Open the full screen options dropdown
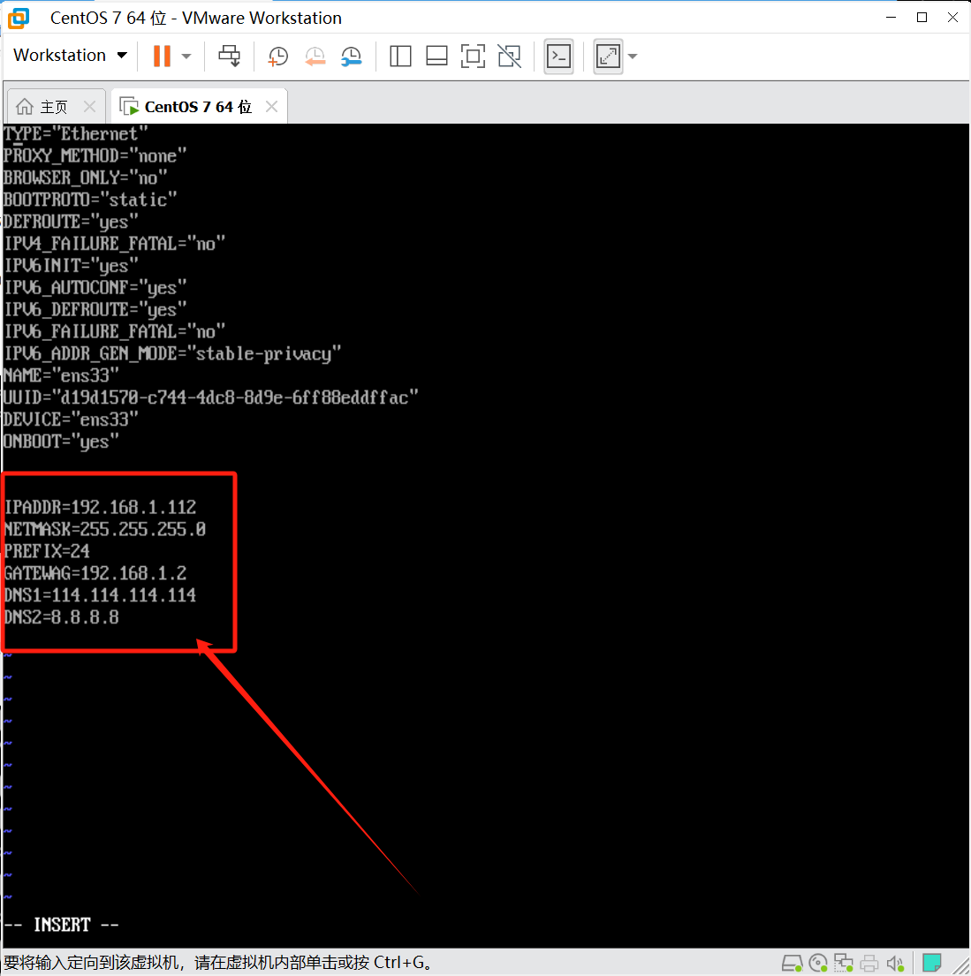Image resolution: width=971 pixels, height=976 pixels. pyautogui.click(x=631, y=56)
